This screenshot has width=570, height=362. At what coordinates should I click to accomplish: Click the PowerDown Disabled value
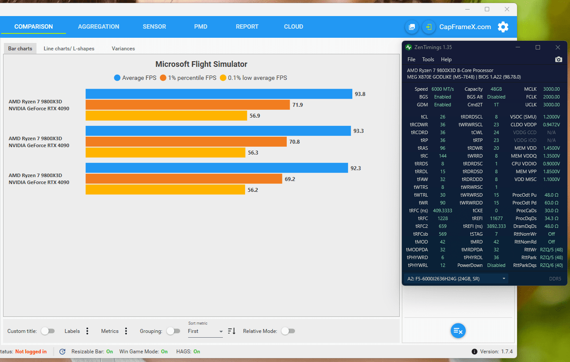(496, 265)
